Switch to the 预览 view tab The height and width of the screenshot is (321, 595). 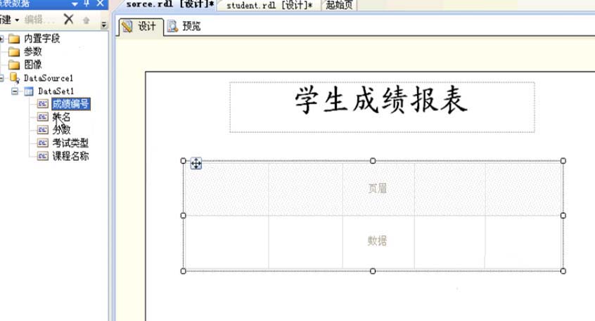(184, 26)
